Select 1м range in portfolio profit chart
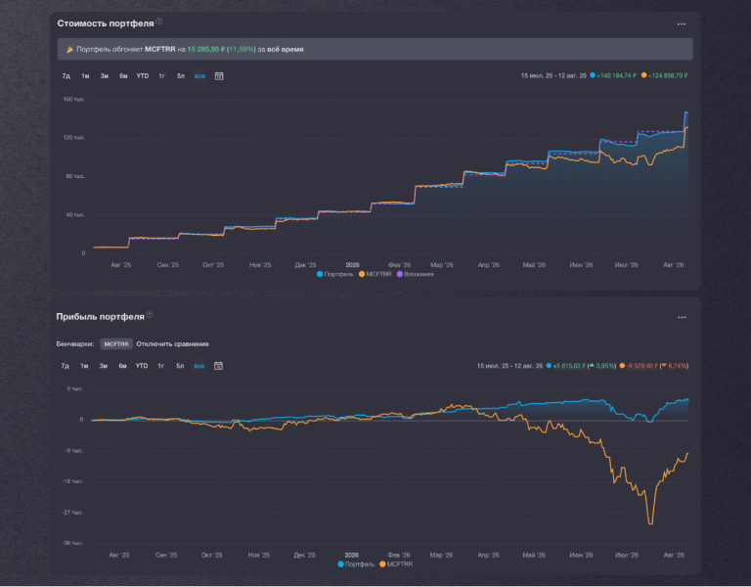Viewport: 751px width, 587px height. (x=84, y=366)
